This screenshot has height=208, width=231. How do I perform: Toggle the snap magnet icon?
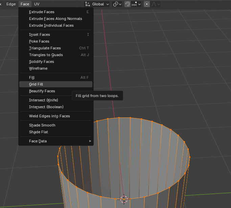tap(128, 4)
